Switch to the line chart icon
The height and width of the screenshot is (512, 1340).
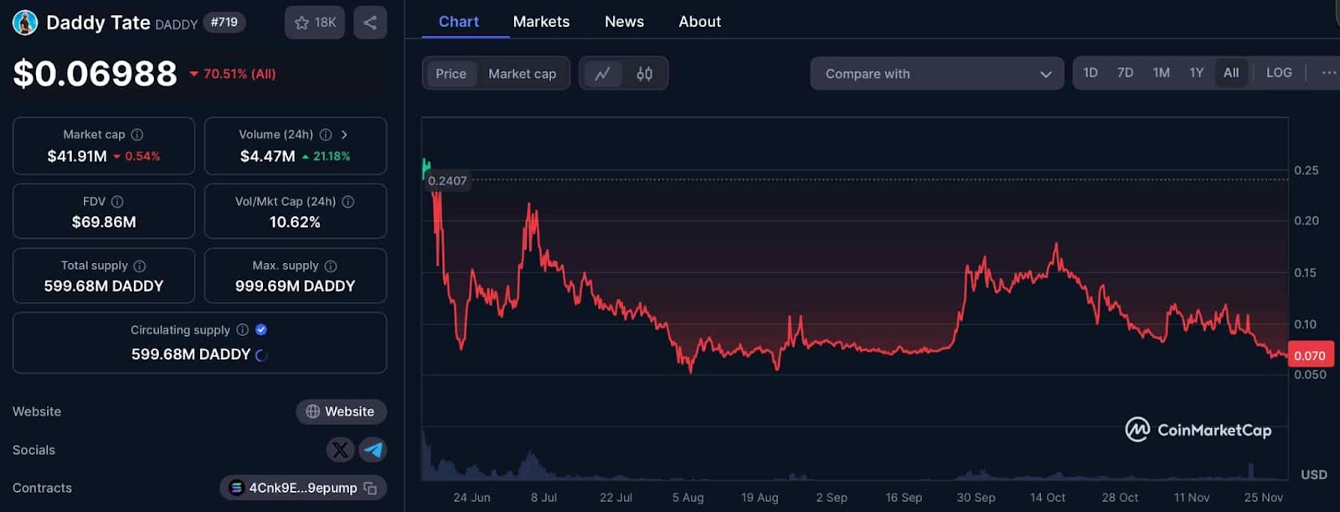[602, 74]
